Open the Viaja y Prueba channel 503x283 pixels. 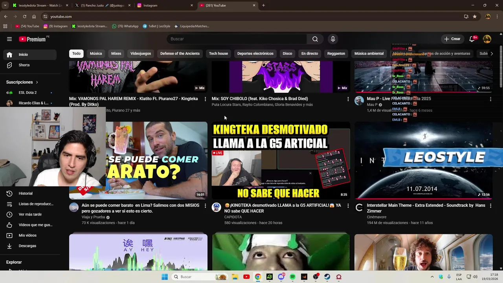[x=93, y=217]
